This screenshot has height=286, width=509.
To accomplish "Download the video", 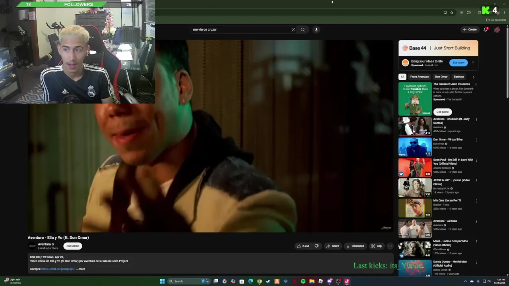I will [356, 246].
